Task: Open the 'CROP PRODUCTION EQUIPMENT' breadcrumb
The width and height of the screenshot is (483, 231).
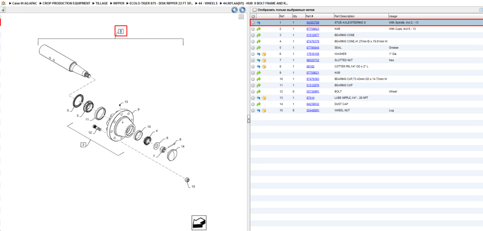Action: pos(67,3)
